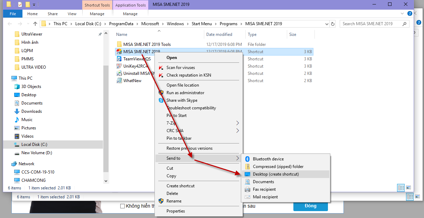Expand the CRC SHA submenu arrow

pyautogui.click(x=237, y=131)
